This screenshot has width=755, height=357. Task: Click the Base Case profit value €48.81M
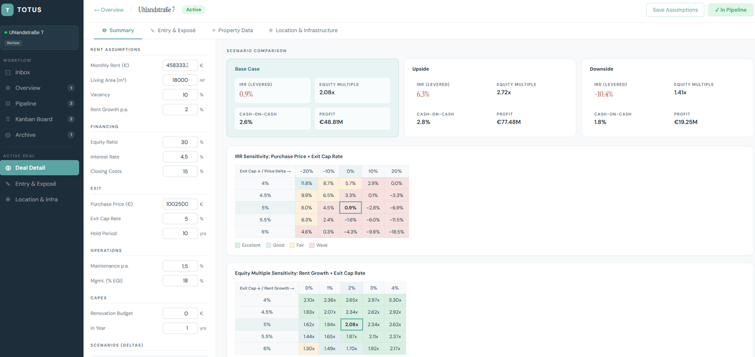(x=331, y=122)
